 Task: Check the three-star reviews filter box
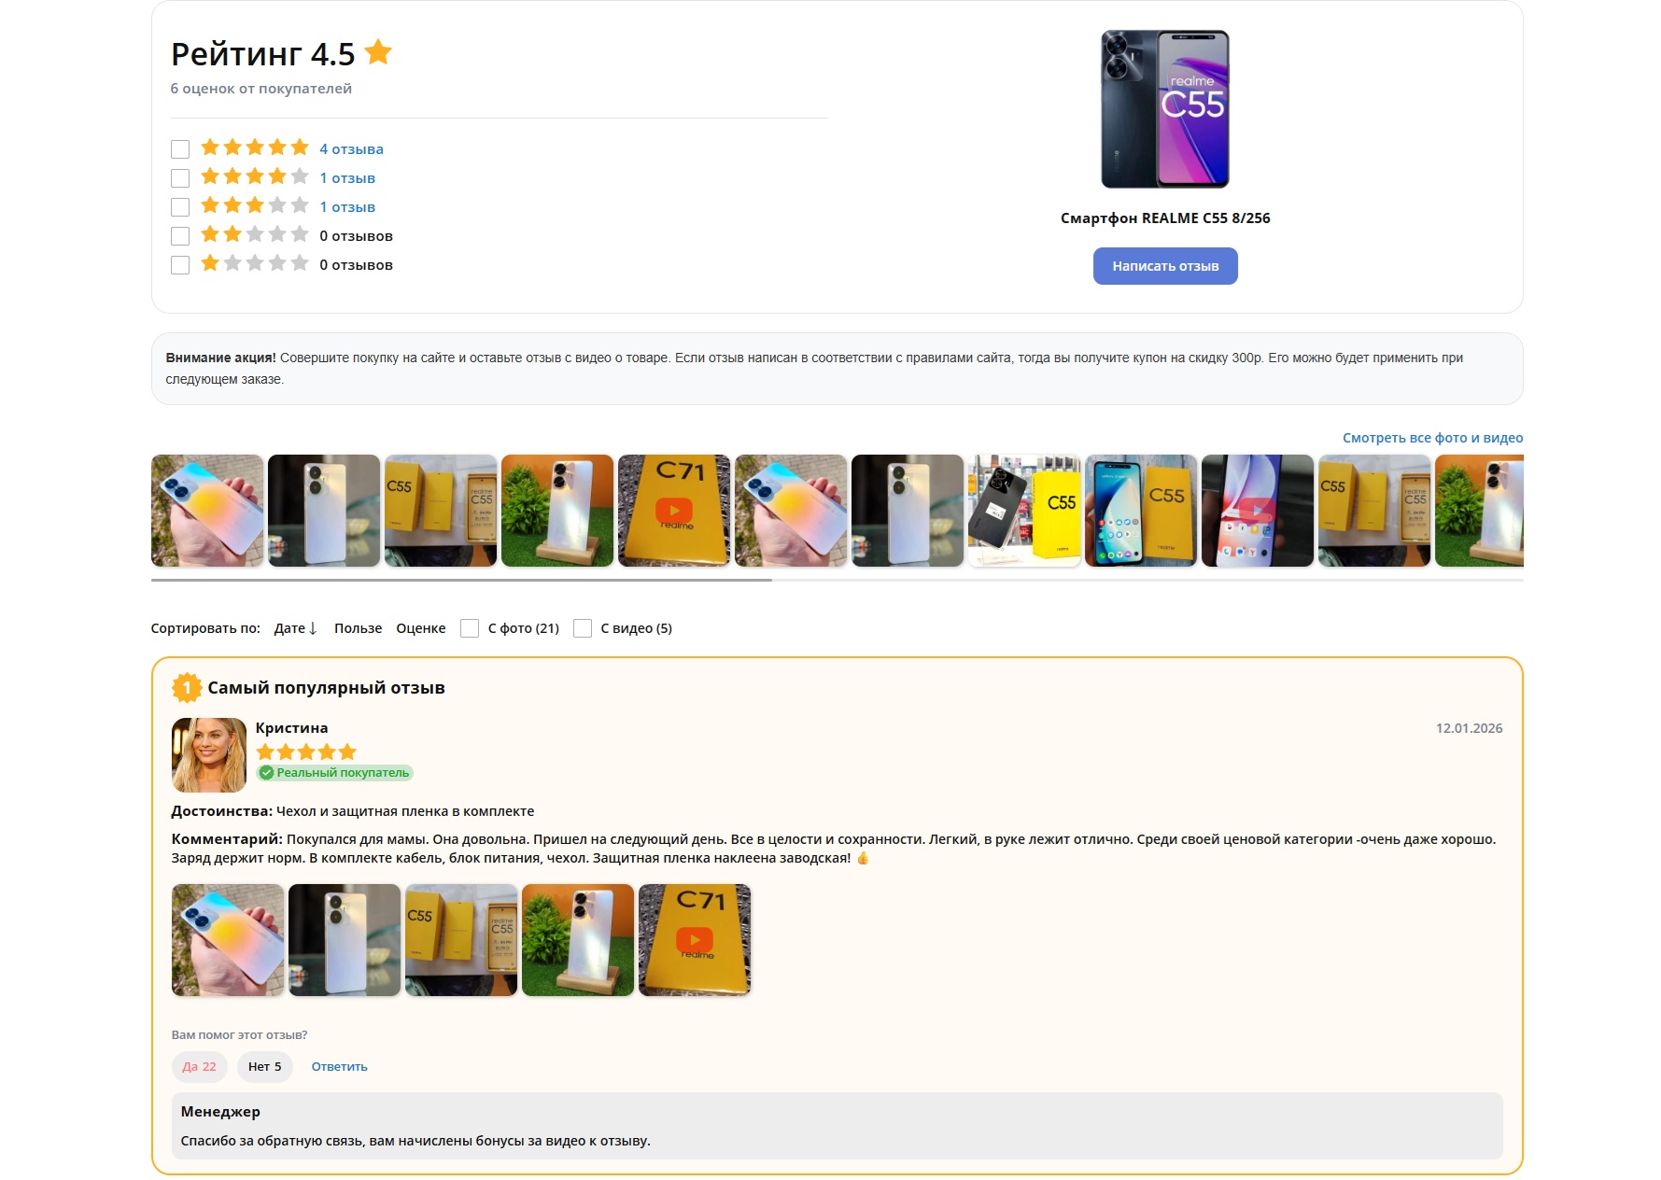click(180, 207)
